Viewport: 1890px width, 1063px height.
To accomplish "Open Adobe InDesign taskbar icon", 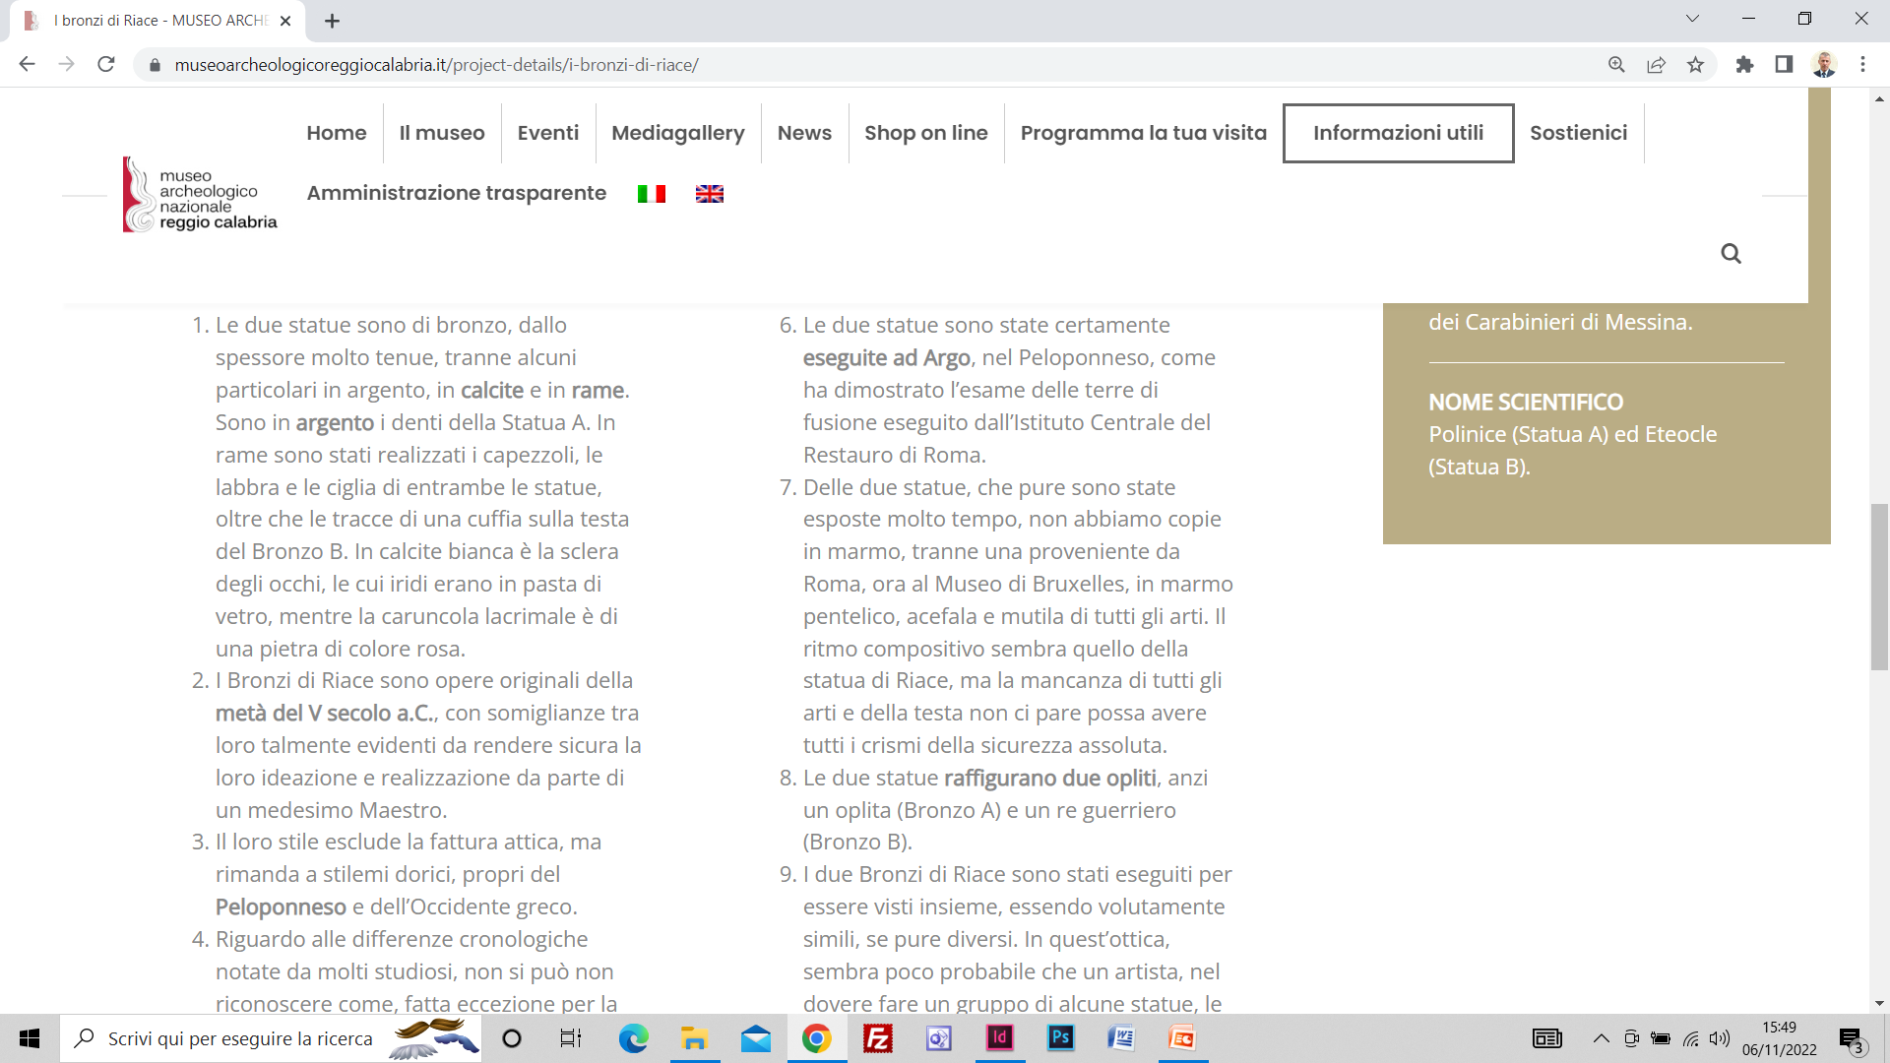I will [999, 1038].
